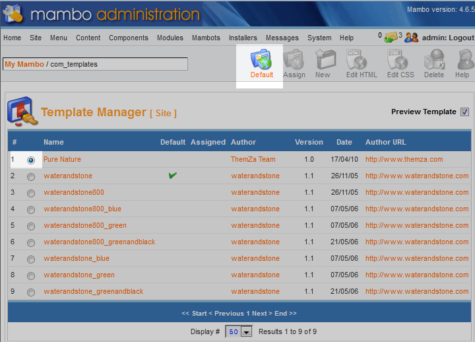The image size is (475, 342).
Task: Open the waterandstone800_greenandblack template link
Action: tap(100, 242)
